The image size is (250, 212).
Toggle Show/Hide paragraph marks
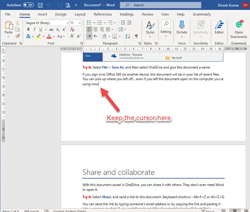[137, 36]
